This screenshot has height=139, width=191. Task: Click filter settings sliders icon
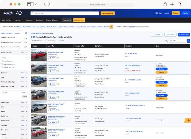tap(26, 33)
